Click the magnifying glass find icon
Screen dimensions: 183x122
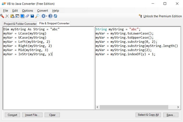(37, 16)
